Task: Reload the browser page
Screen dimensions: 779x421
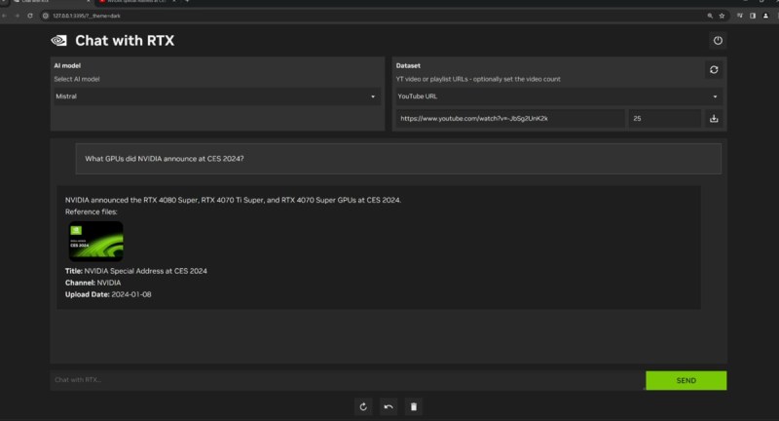Action: pyautogui.click(x=30, y=16)
